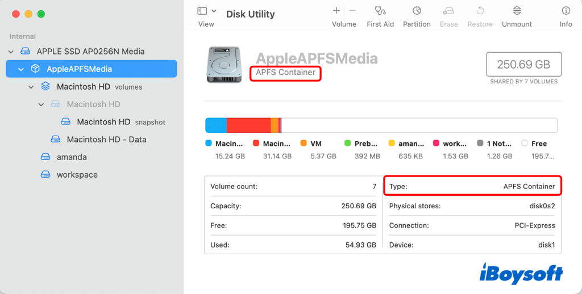Image resolution: width=582 pixels, height=294 pixels.
Task: Open the View sidebar dropdown
Action: (206, 11)
